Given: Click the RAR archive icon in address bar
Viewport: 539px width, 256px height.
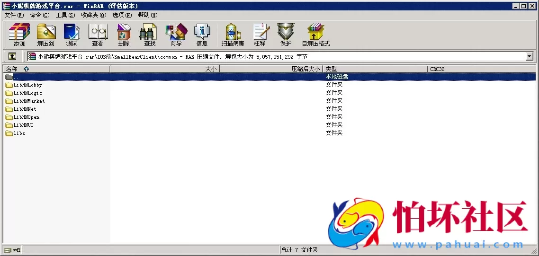Looking at the screenshot, I should tap(32, 56).
